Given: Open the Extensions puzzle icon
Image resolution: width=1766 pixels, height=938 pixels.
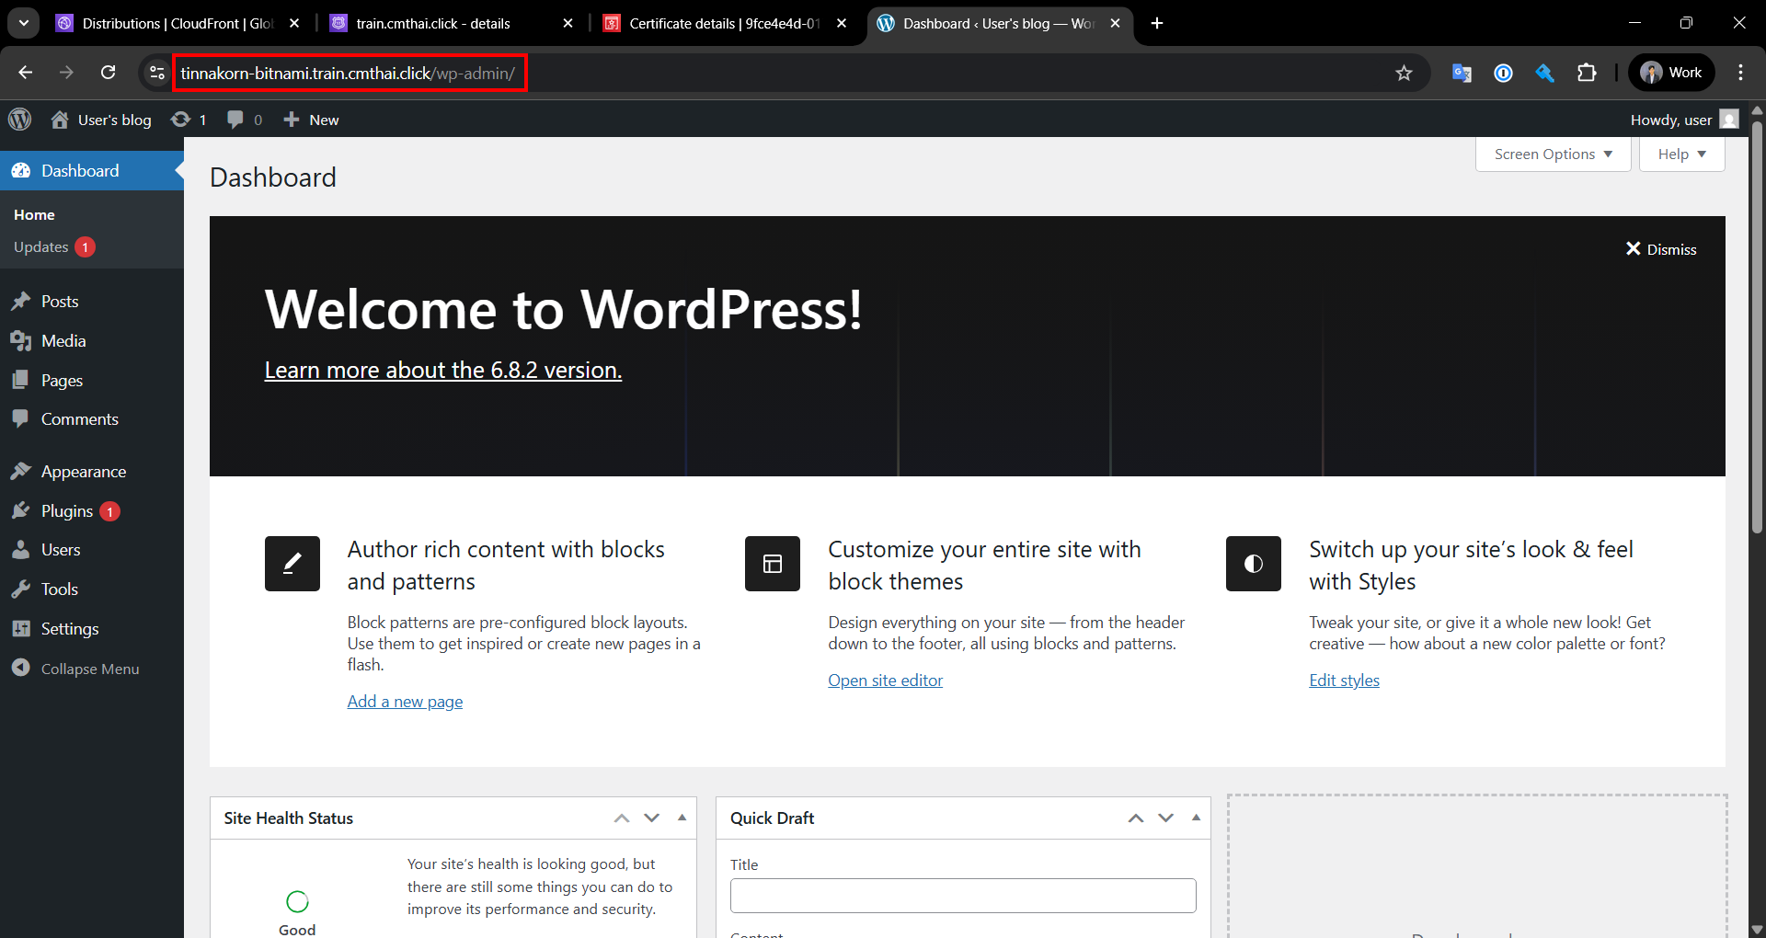Looking at the screenshot, I should [x=1587, y=73].
